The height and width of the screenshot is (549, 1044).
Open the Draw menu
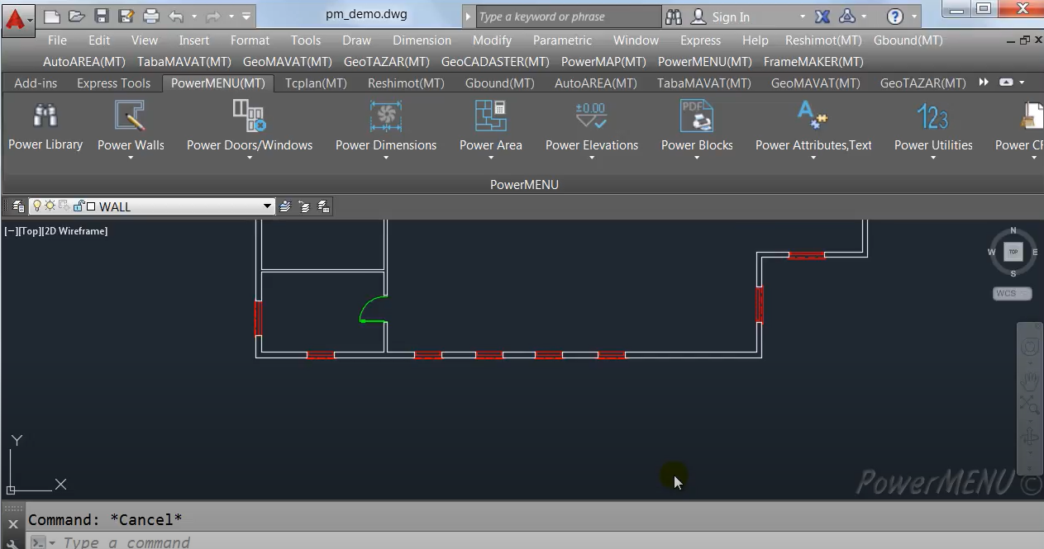[357, 40]
